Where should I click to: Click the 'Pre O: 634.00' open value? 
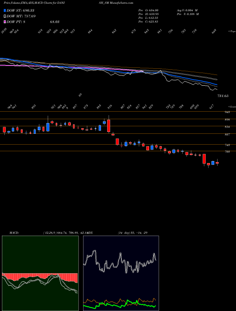pyautogui.click(x=148, y=10)
